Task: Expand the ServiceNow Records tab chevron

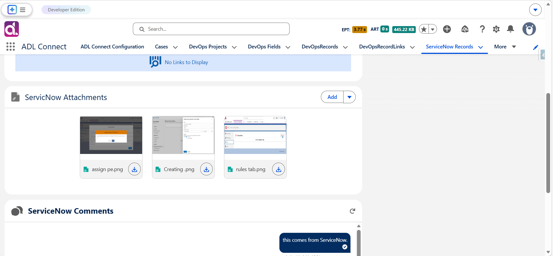Action: click(480, 47)
